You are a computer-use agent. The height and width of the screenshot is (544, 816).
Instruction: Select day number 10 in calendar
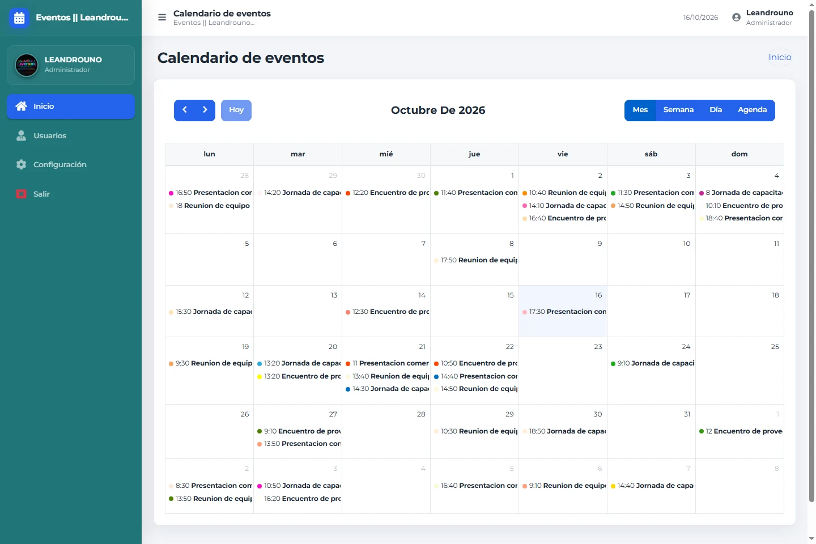click(x=686, y=244)
